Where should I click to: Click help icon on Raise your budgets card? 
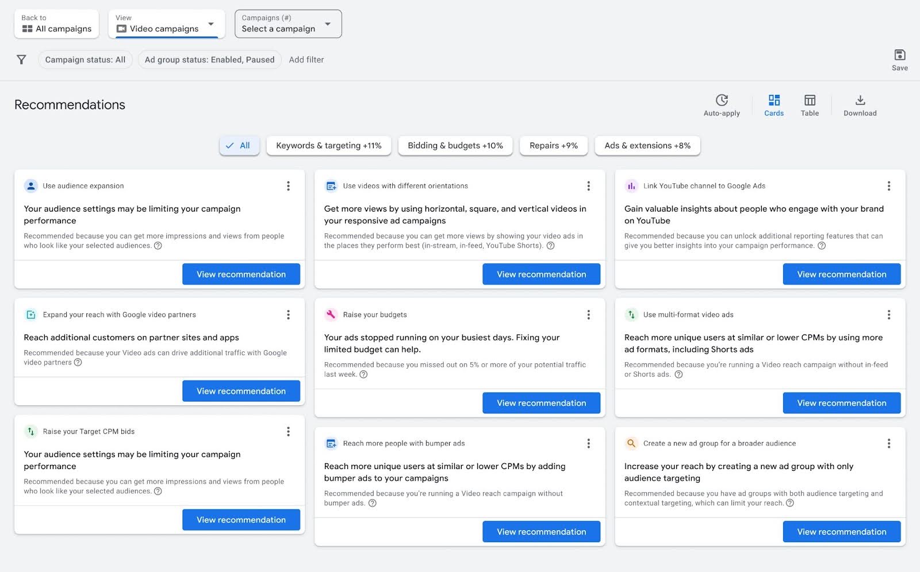(x=363, y=374)
